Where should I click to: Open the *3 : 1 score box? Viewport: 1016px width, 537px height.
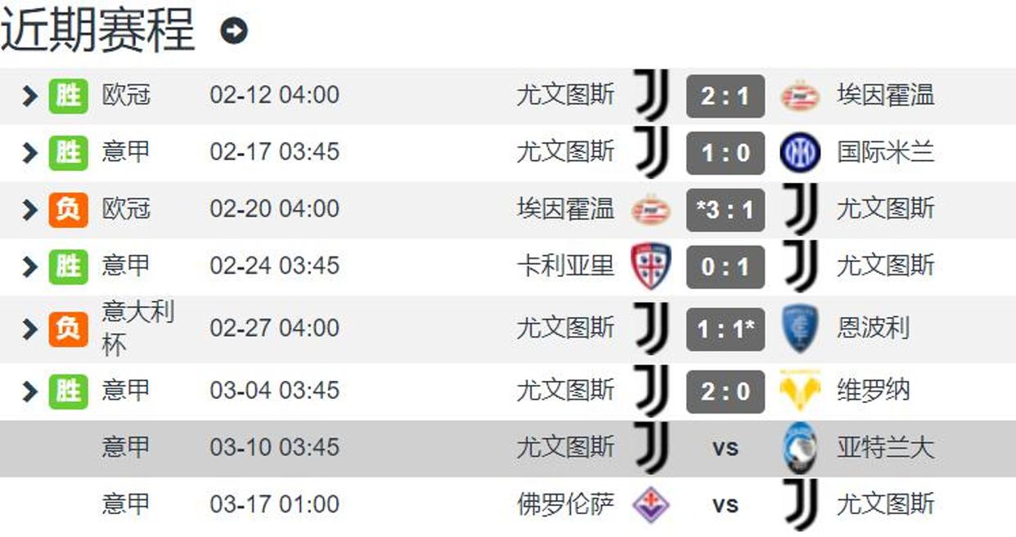coord(725,210)
